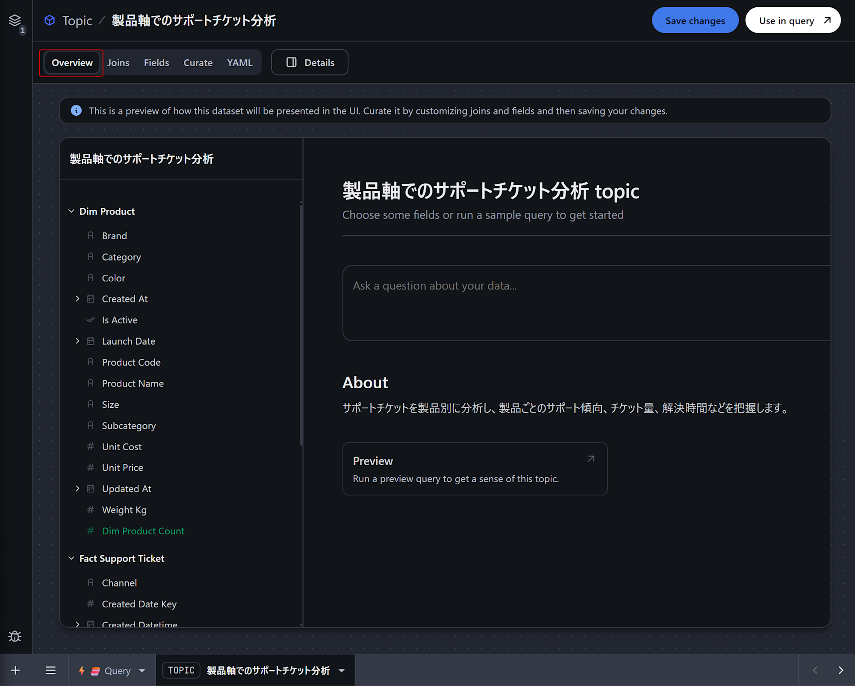Open the TOPIC tab dropdown arrow
855x686 pixels.
[342, 671]
